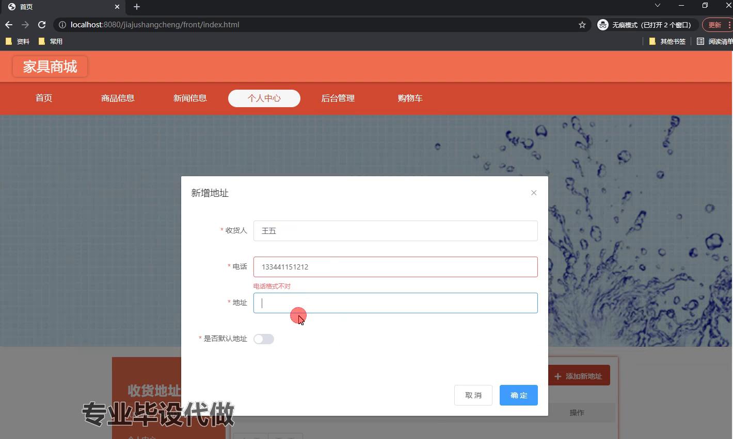The height and width of the screenshot is (439, 733).
Task: Click the browser 更新 update button
Action: [x=715, y=25]
